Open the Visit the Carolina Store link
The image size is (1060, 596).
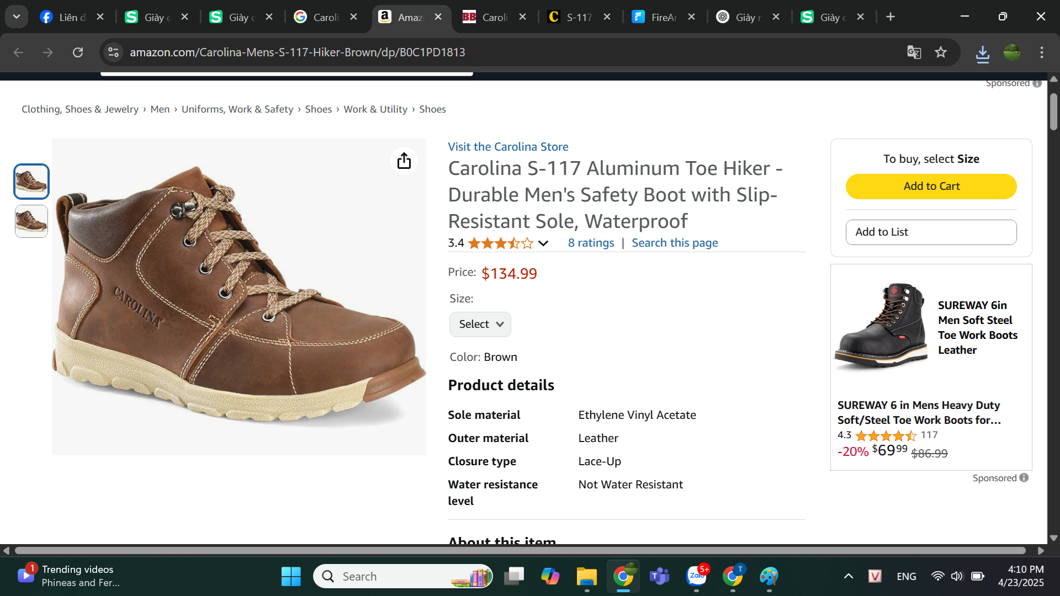click(508, 147)
